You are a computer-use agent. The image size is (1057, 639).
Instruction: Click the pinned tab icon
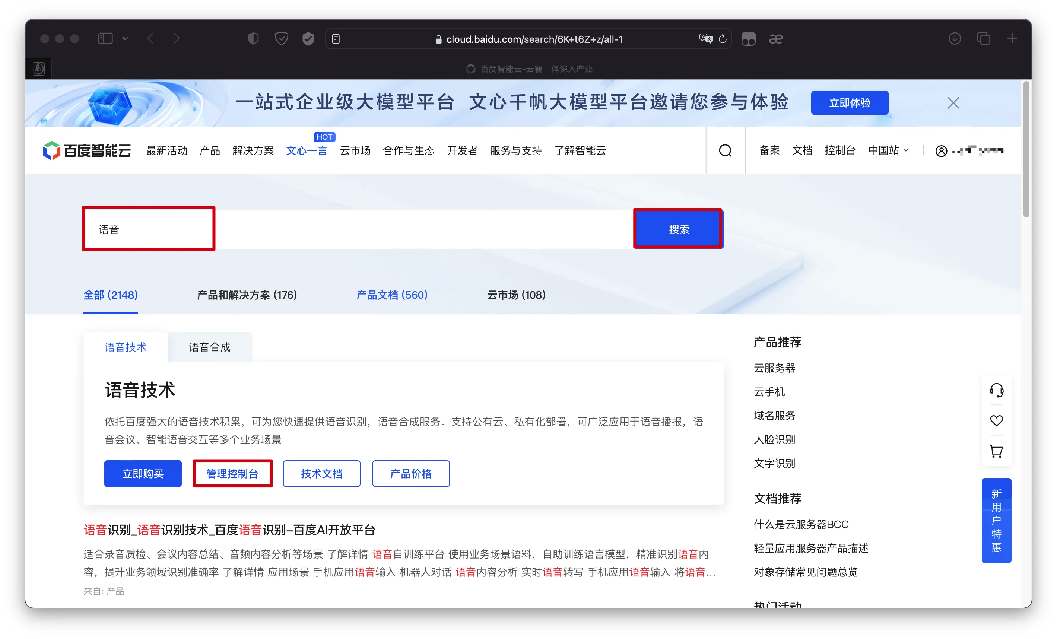coord(39,69)
